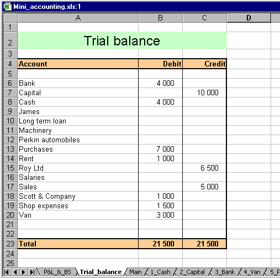Image resolution: width=280 pixels, height=278 pixels.
Task: Open the 3_Bank sheet tab
Action: click(x=225, y=272)
